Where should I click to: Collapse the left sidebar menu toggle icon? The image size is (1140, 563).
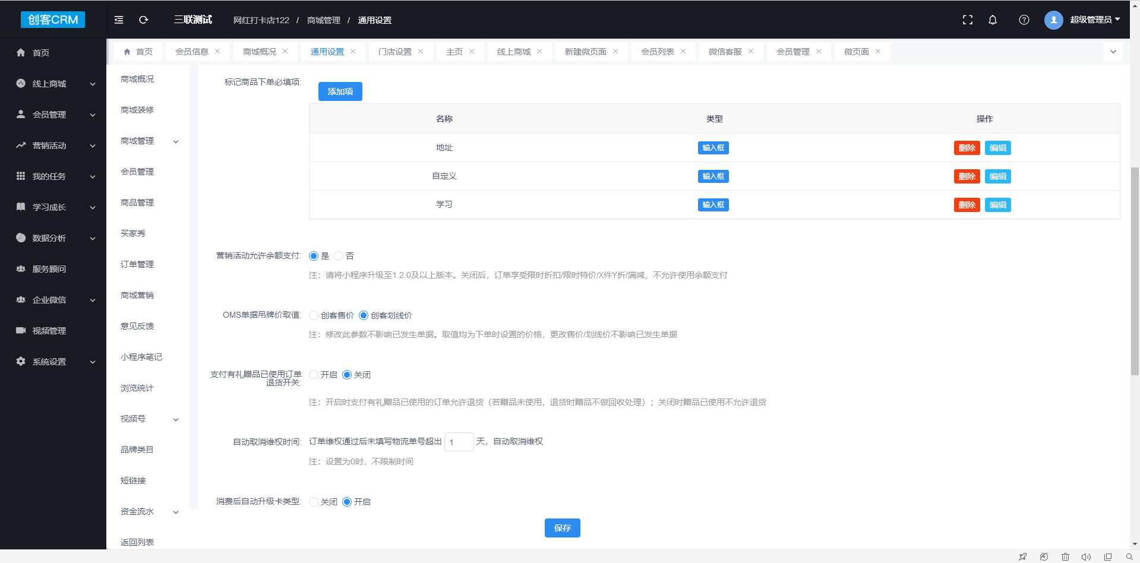pyautogui.click(x=119, y=20)
